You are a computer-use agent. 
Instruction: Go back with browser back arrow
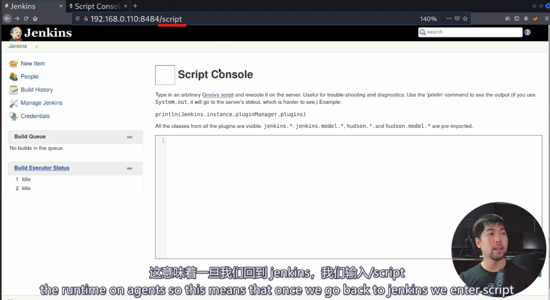click(8, 19)
